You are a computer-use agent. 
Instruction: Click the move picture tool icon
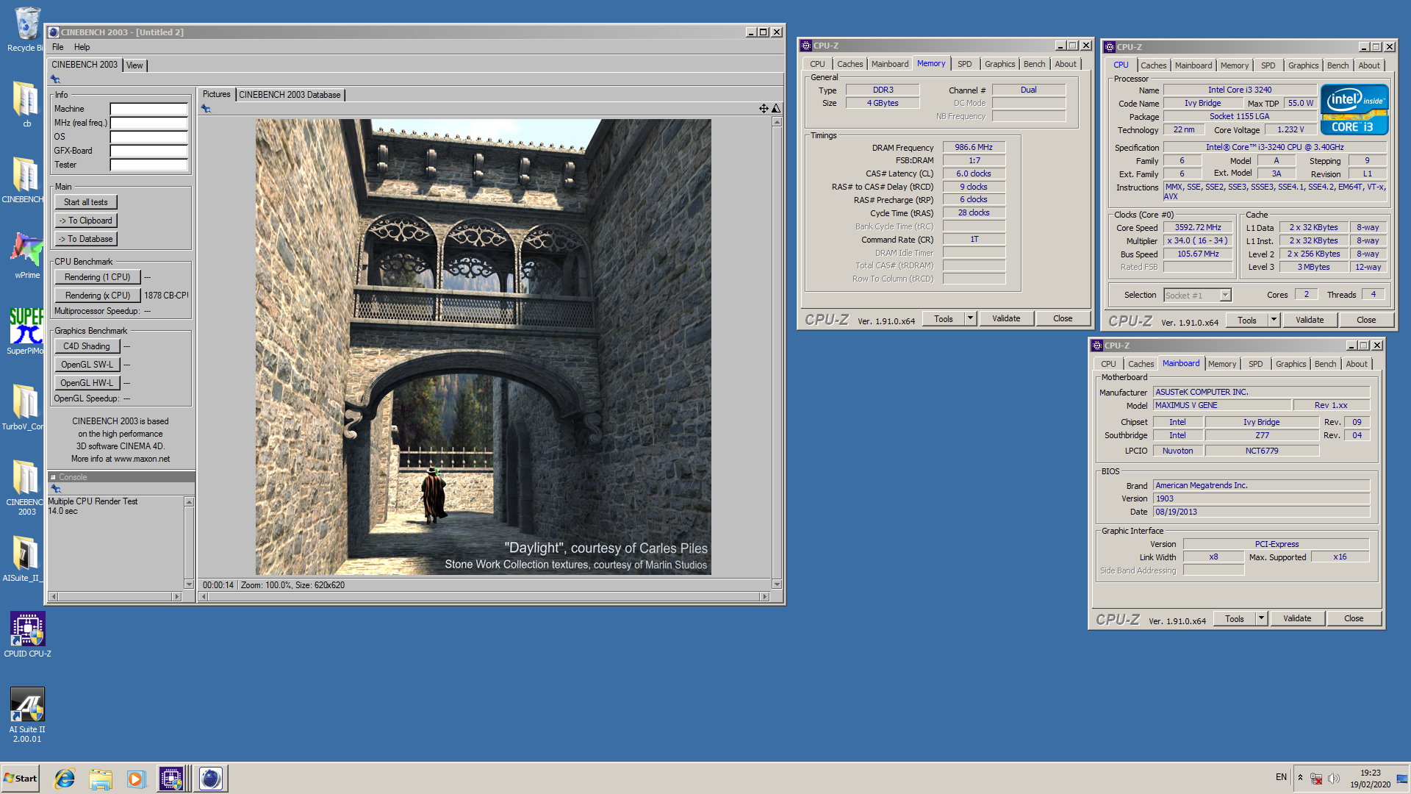coord(764,109)
